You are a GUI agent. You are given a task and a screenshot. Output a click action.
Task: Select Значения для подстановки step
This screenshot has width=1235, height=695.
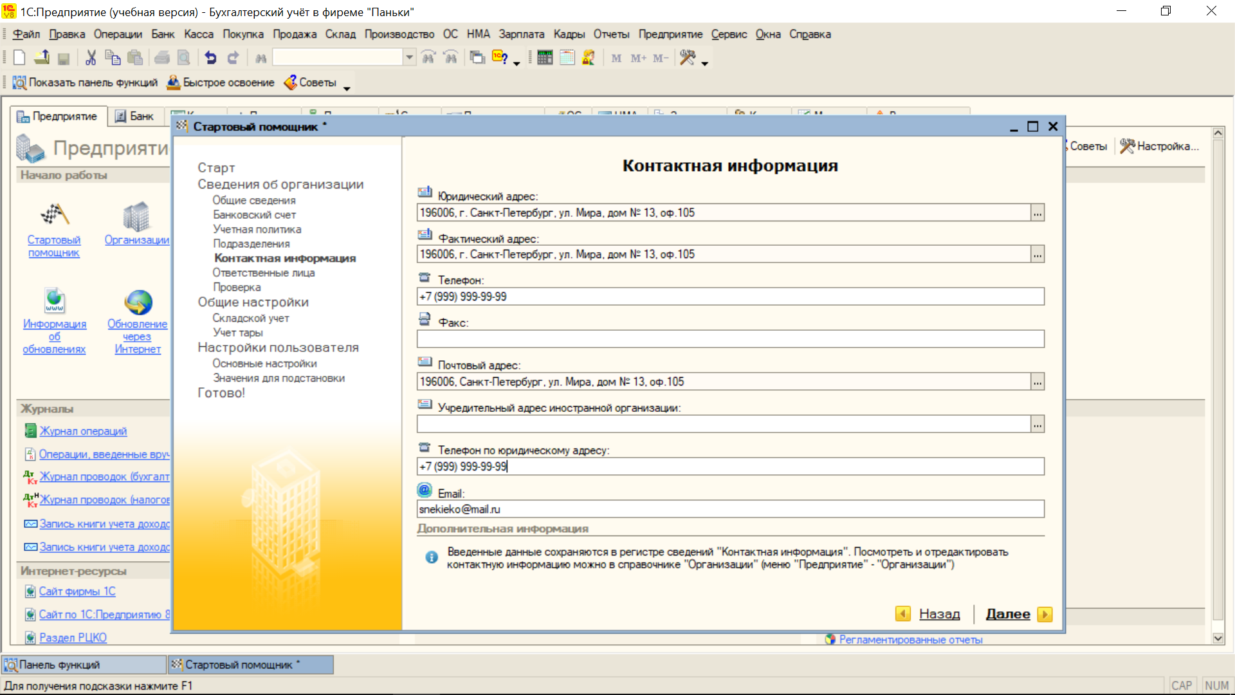279,378
